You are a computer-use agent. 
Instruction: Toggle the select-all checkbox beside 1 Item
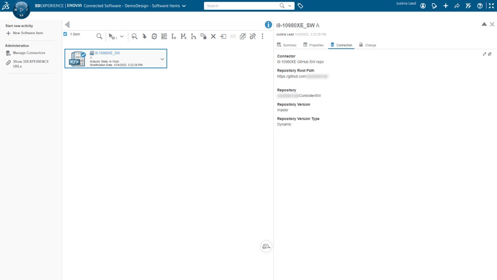point(65,34)
